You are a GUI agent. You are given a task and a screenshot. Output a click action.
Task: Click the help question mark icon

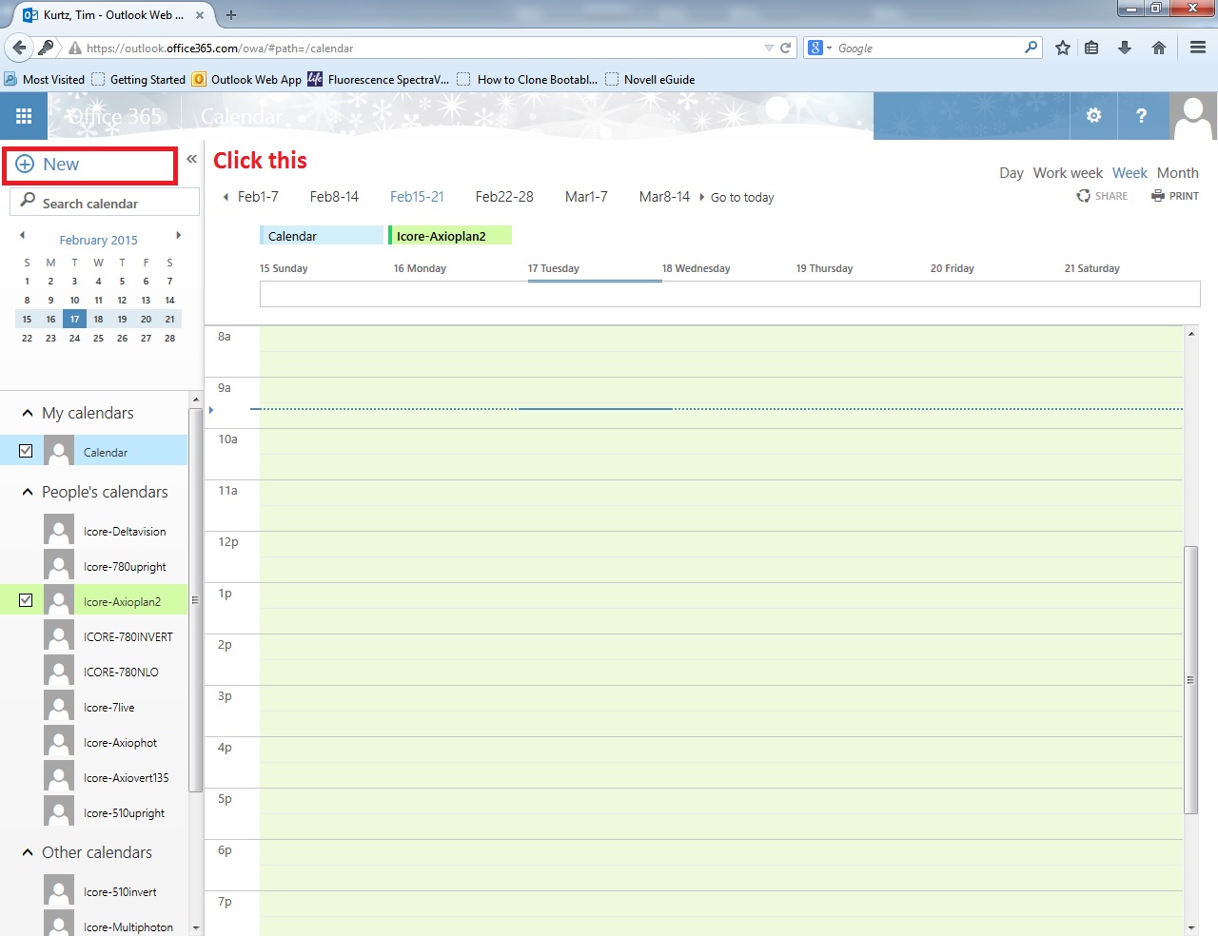1141,116
